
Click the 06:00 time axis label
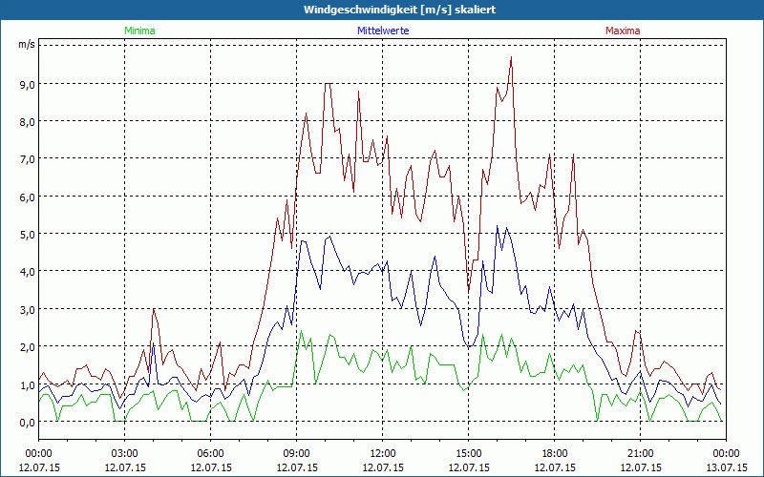tap(211, 453)
